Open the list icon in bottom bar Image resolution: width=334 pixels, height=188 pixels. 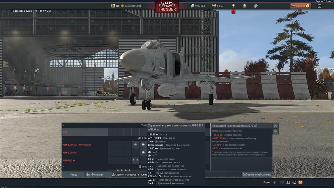click(x=282, y=182)
